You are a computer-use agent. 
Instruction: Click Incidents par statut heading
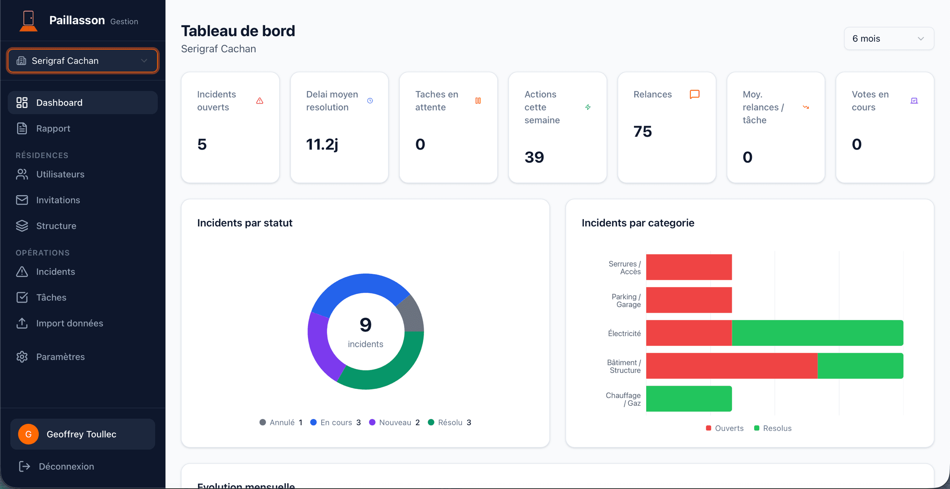[245, 223]
